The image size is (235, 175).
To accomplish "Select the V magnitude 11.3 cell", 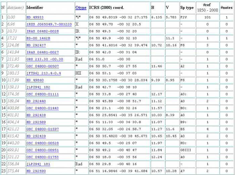I will (170, 38).
